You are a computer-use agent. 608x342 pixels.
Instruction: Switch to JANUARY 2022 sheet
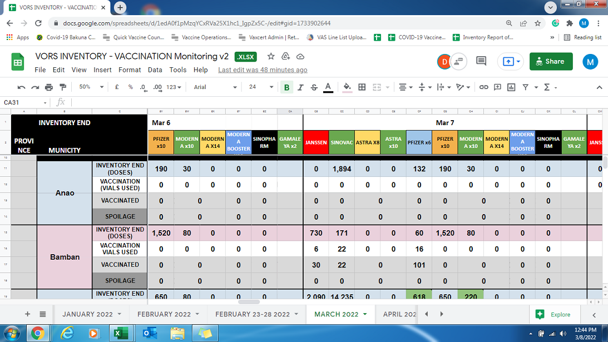point(88,314)
